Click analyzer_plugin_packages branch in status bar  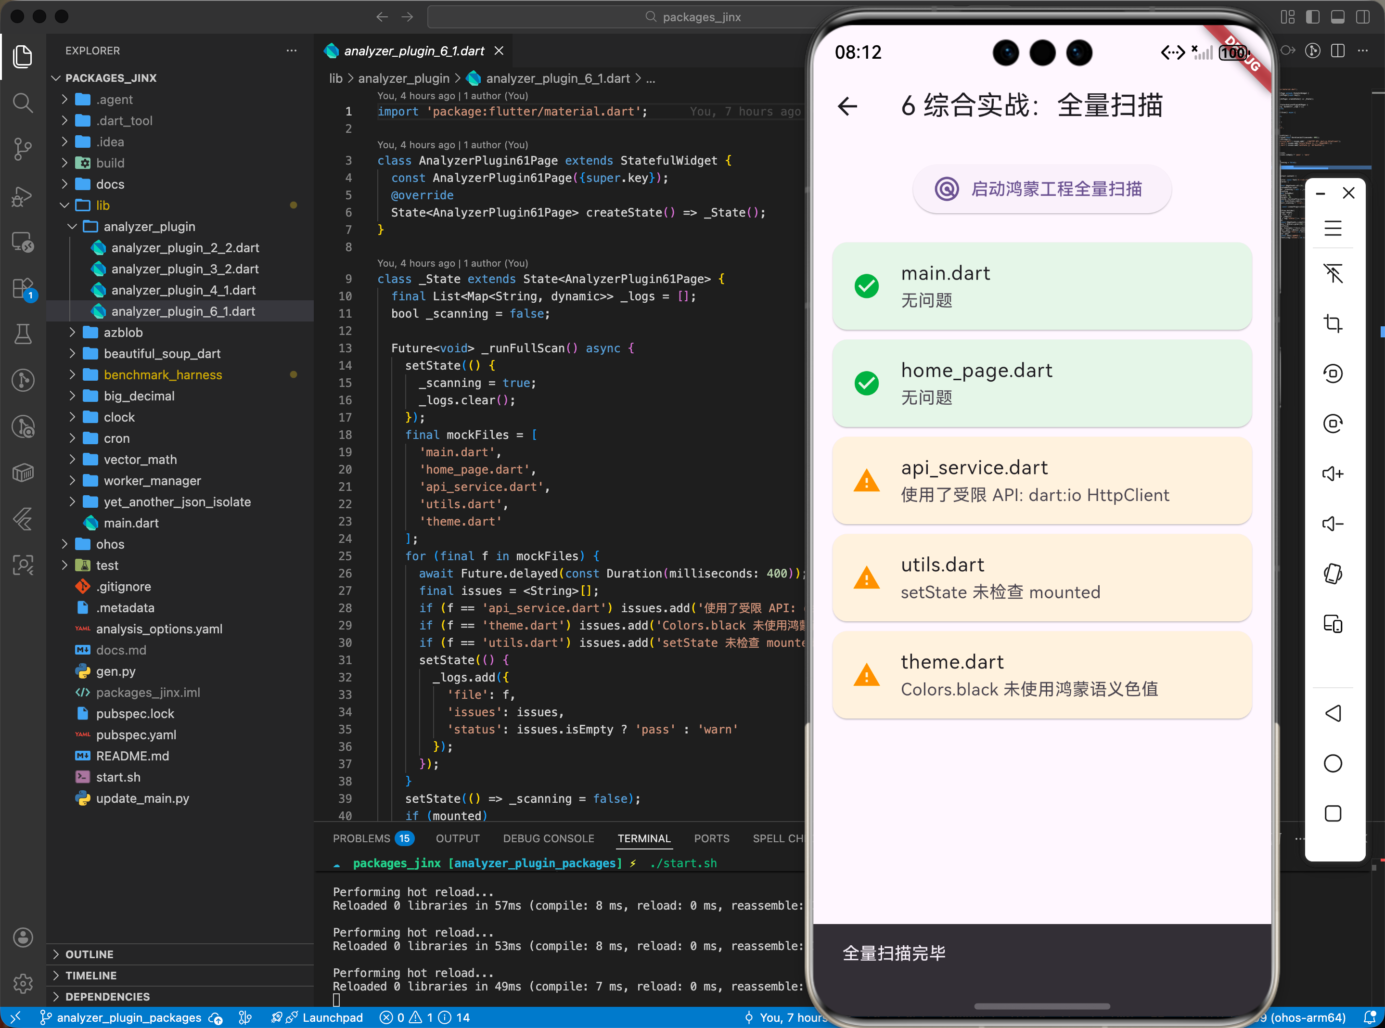(x=129, y=1017)
